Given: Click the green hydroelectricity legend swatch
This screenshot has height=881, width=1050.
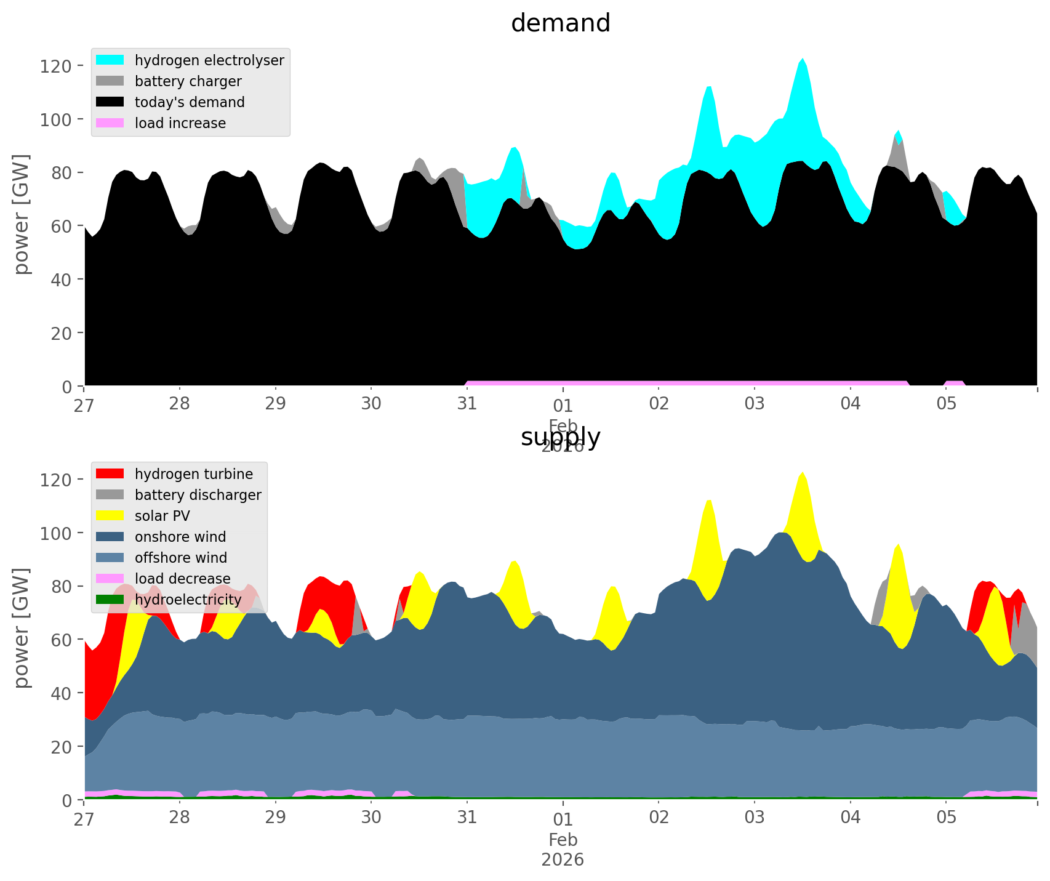Looking at the screenshot, I should coord(110,600).
